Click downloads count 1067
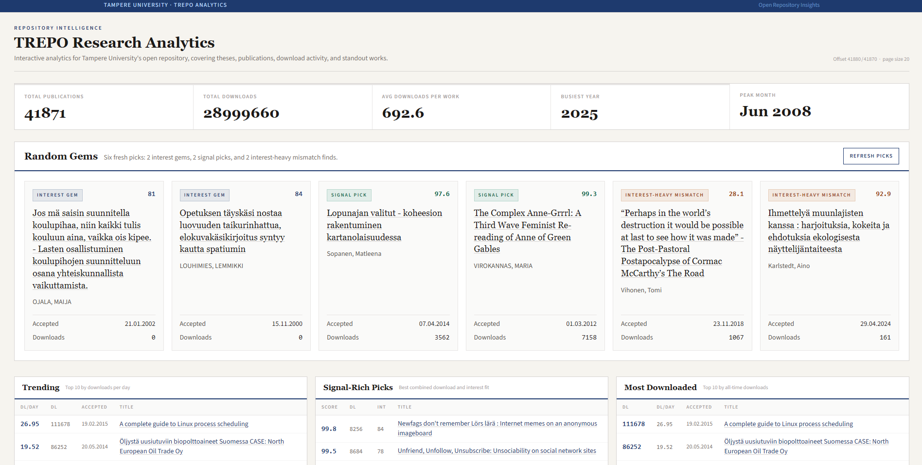This screenshot has width=922, height=465. pyautogui.click(x=736, y=338)
